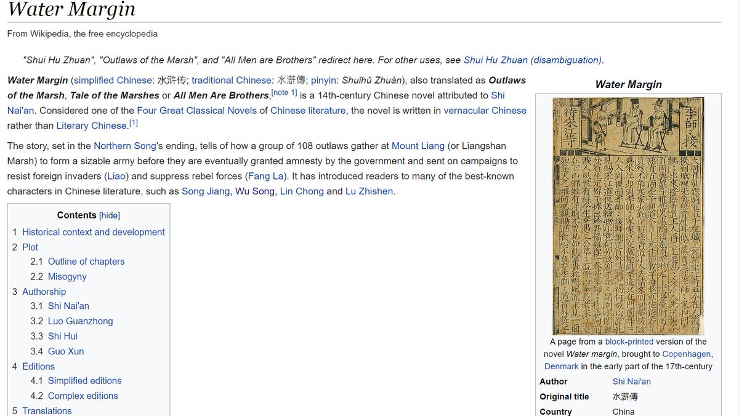Open footnote note 1 superscript

[285, 92]
